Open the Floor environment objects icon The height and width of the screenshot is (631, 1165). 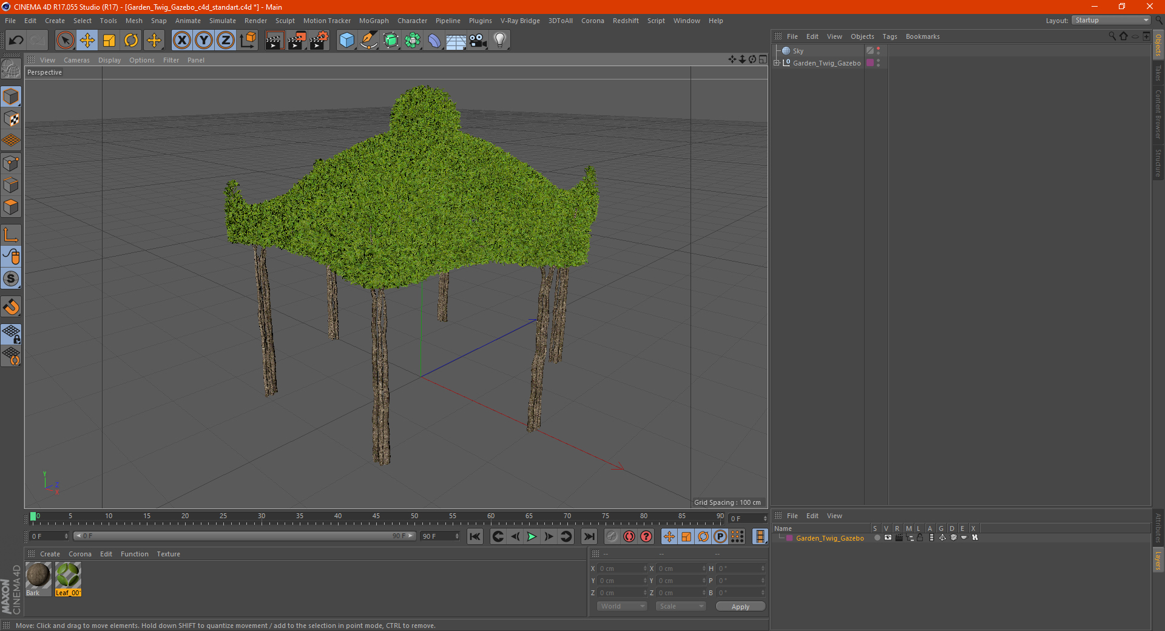click(x=456, y=41)
